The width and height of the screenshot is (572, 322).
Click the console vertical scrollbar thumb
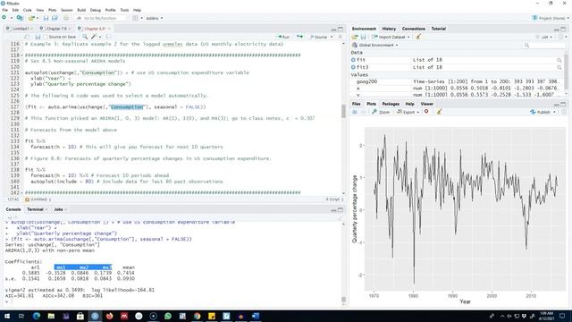click(x=343, y=300)
